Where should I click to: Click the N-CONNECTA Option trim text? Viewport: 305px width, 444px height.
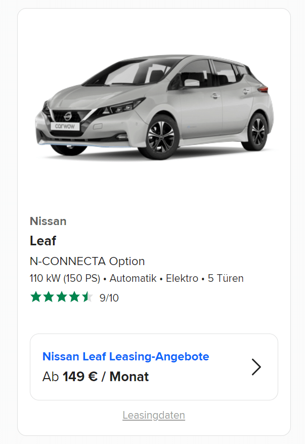click(87, 261)
